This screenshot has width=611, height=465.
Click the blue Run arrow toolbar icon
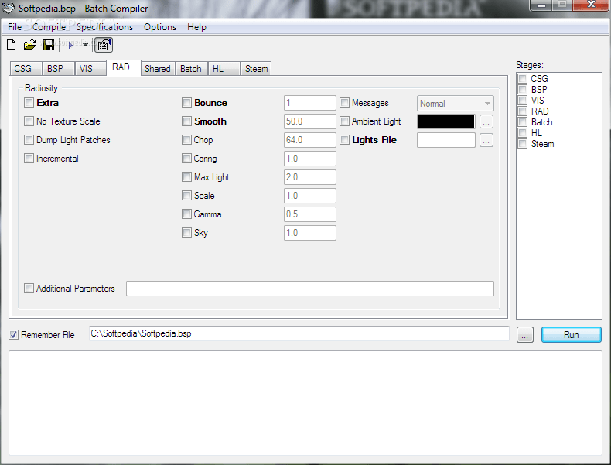[70, 45]
